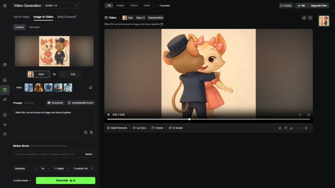Play the generated video
Viewport: 335px width, 188px height.
(x=109, y=115)
